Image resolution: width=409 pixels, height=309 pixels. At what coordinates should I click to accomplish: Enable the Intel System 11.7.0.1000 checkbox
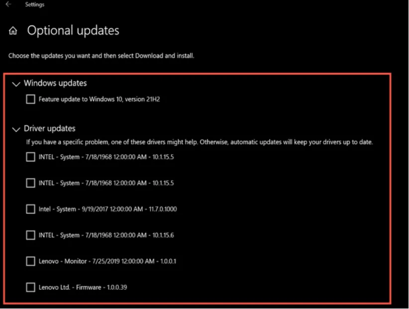pos(30,209)
